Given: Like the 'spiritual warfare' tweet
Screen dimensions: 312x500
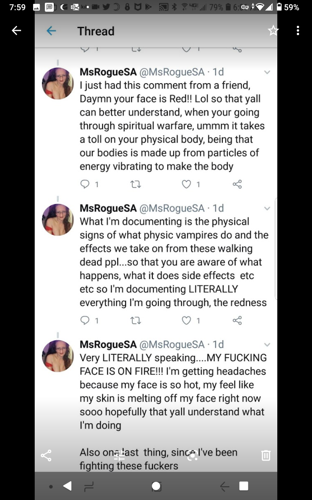Looking at the screenshot, I should point(187,184).
